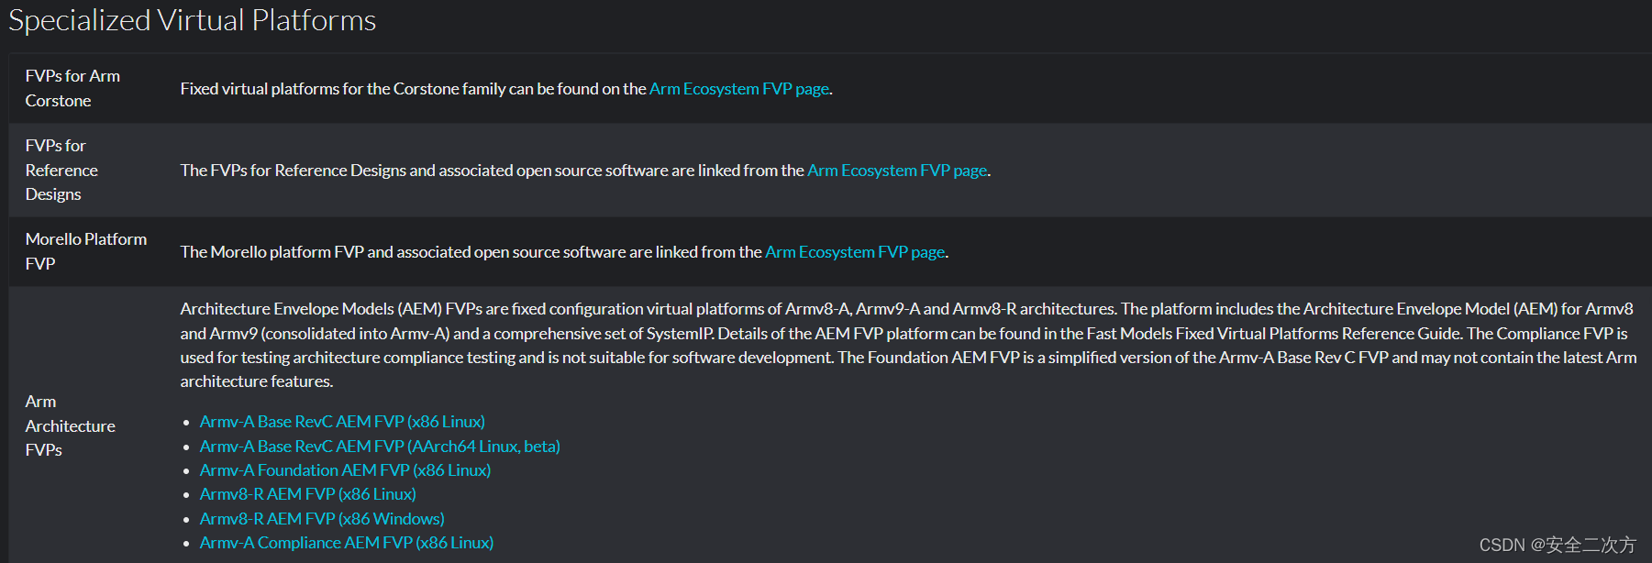
Task: Select the FVPs for Reference Designs row label
Action: pos(61,170)
